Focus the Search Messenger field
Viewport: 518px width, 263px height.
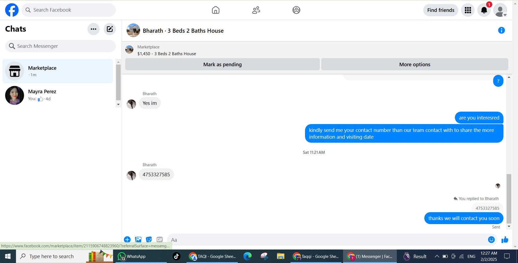pyautogui.click(x=60, y=46)
